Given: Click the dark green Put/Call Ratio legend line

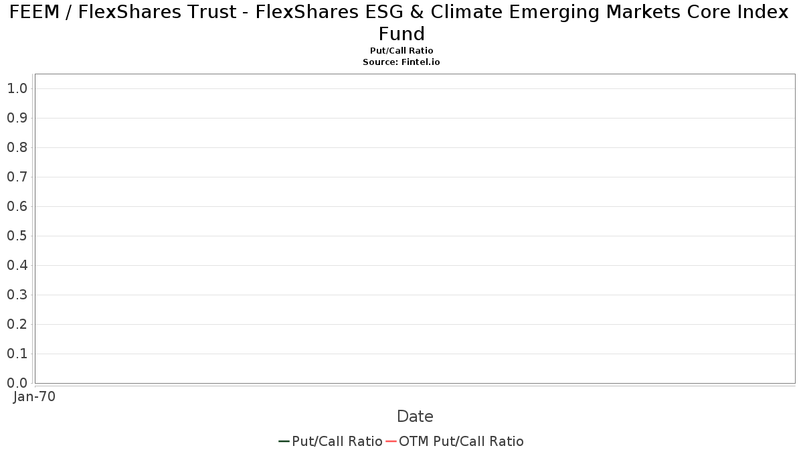Looking at the screenshot, I should pos(284,441).
